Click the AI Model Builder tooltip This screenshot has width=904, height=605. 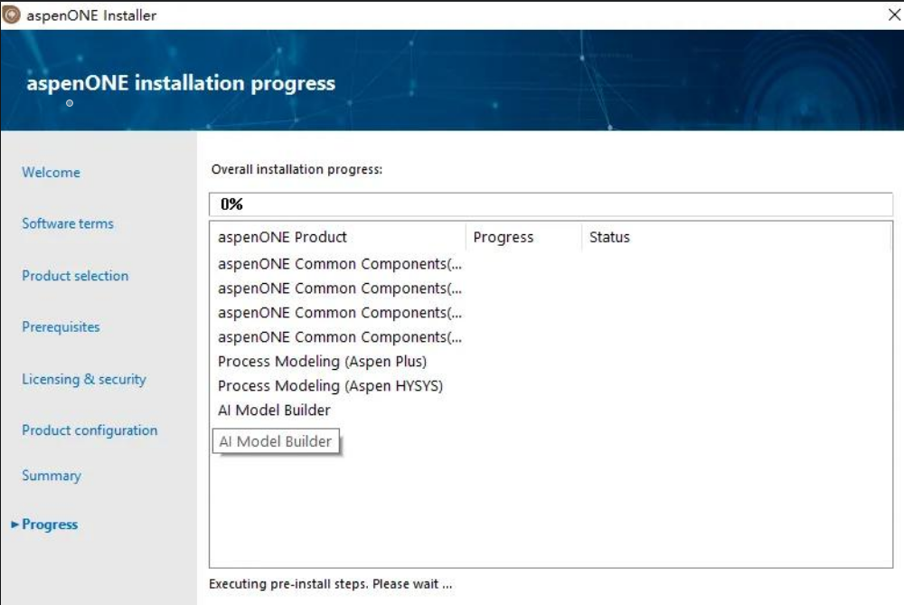(276, 441)
